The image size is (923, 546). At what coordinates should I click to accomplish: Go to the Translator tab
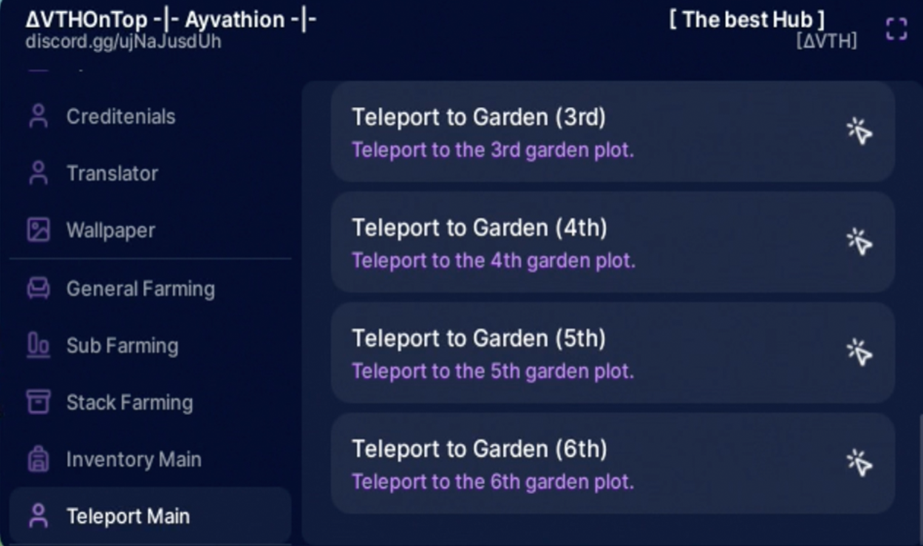pos(150,173)
